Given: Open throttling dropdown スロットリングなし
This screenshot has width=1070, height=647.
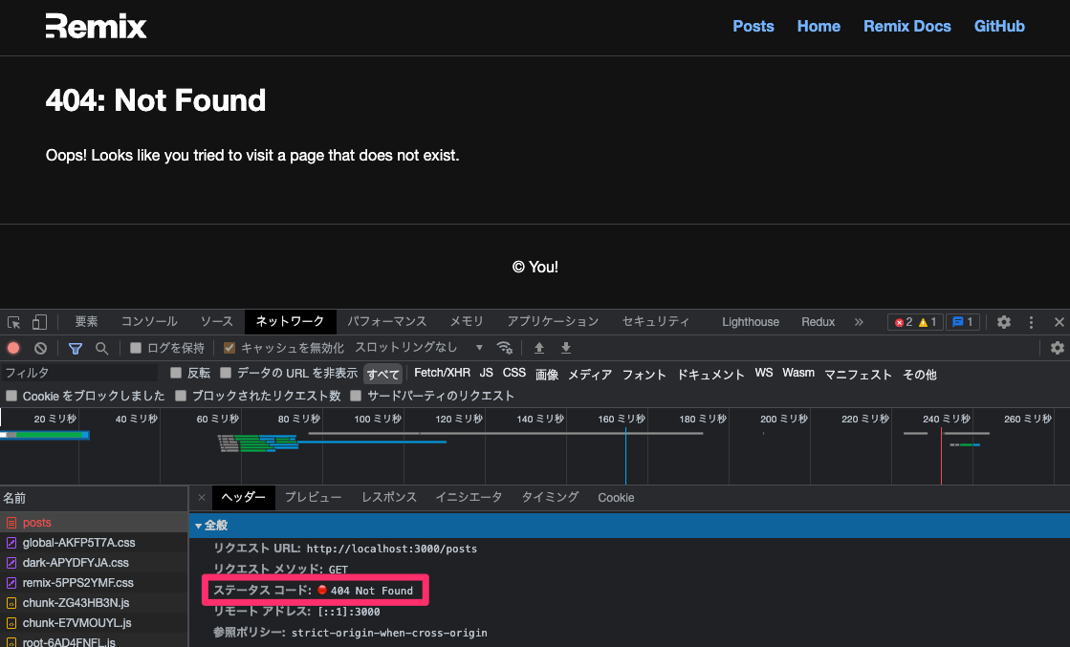Looking at the screenshot, I should click(418, 348).
